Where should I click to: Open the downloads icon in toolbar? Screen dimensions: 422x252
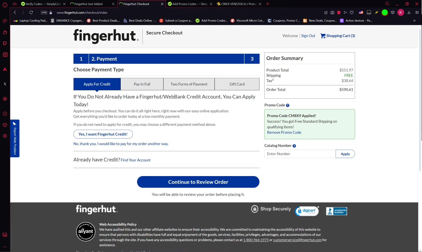[x=409, y=12]
